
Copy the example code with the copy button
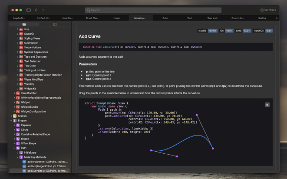point(267,105)
